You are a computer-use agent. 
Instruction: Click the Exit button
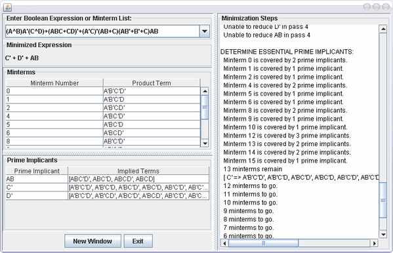pos(138,241)
